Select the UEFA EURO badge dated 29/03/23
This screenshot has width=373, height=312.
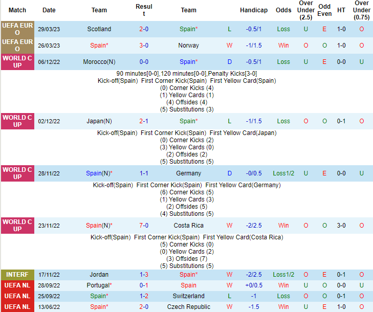click(17, 29)
